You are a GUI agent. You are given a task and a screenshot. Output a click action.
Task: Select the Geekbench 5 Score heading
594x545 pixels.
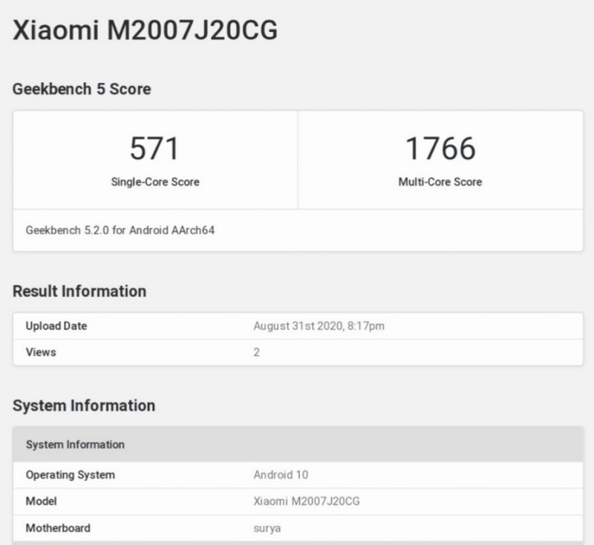[x=71, y=89]
